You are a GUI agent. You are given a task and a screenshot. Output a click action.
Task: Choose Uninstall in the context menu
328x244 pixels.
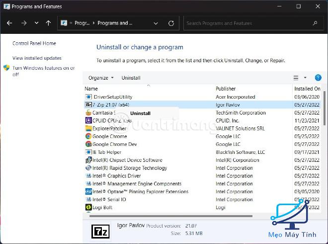pos(140,114)
